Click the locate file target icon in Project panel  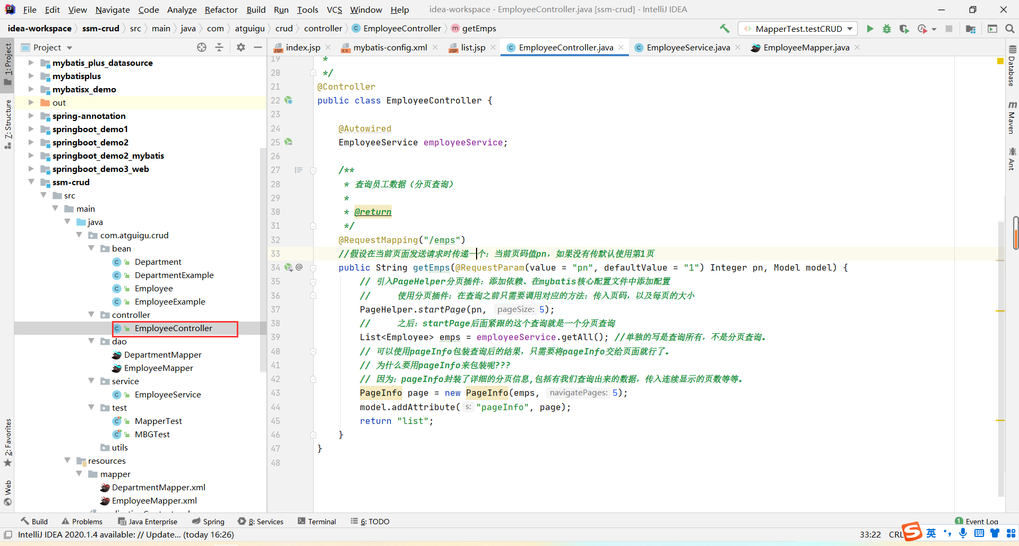tap(202, 47)
